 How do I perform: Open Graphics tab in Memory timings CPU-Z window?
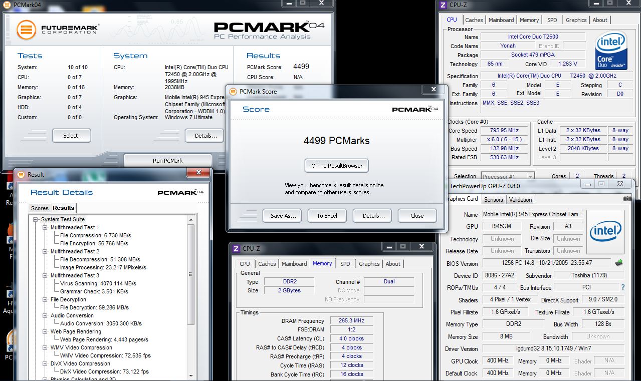point(369,264)
